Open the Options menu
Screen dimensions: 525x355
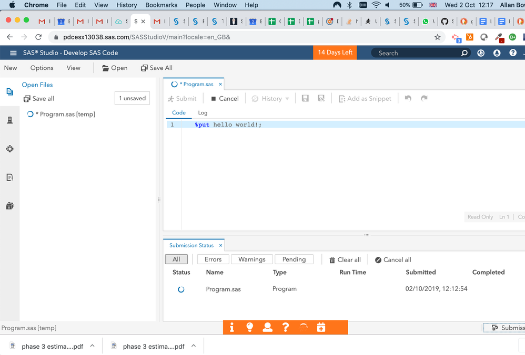click(x=42, y=68)
